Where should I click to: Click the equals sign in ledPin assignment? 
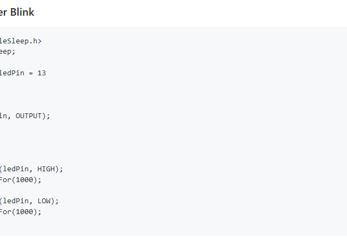click(31, 73)
